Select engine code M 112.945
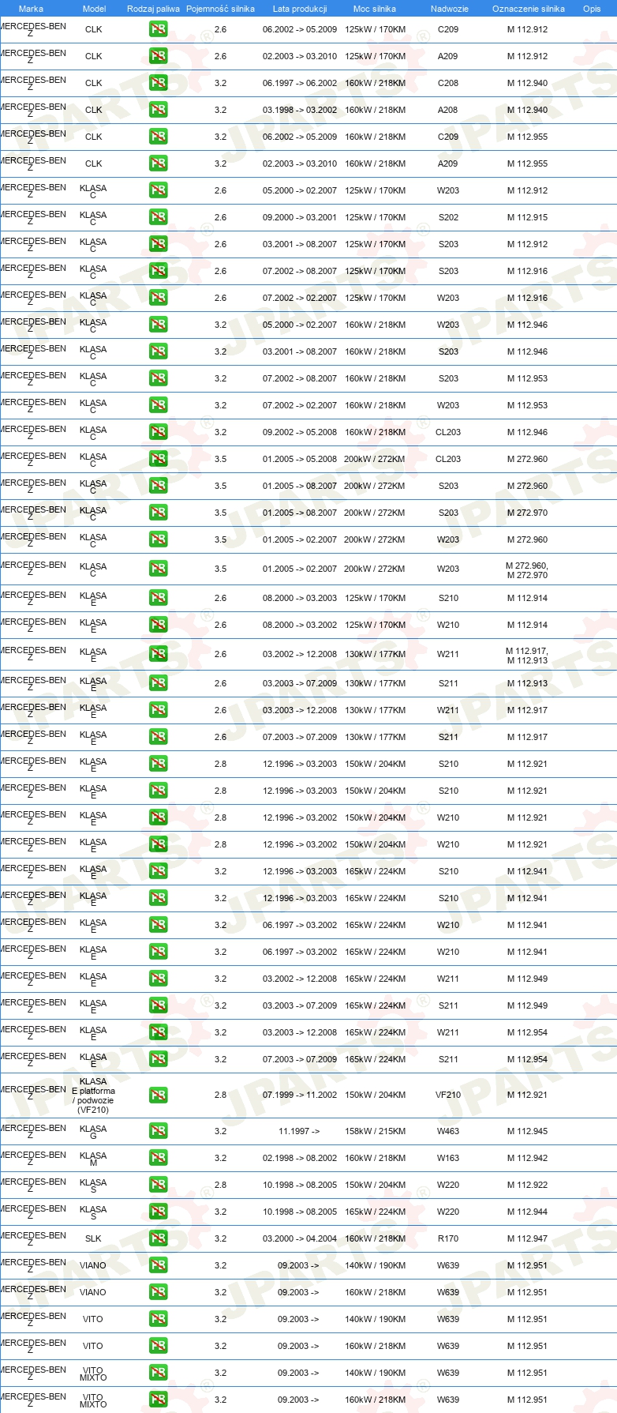Viewport: 617px width, 1413px height. (x=527, y=1131)
